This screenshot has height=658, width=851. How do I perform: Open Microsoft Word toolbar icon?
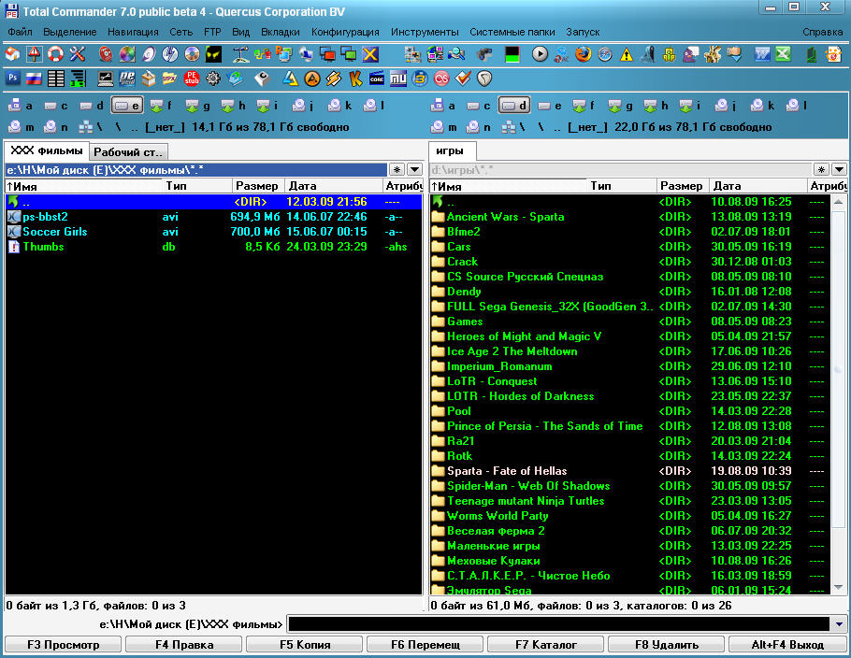click(x=762, y=53)
